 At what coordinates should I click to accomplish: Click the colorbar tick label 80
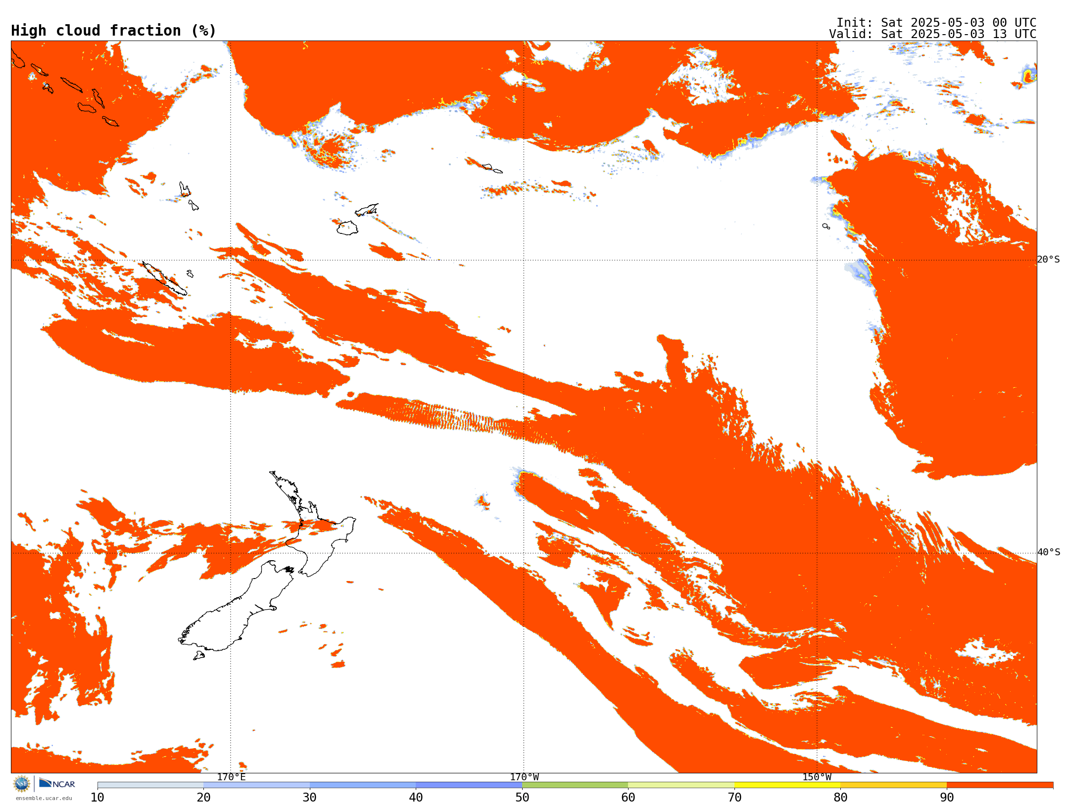tap(840, 797)
